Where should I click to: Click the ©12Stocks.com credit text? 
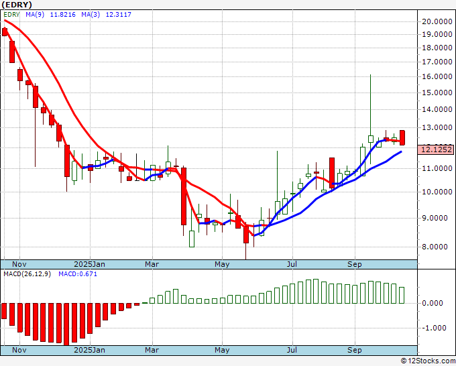428,361
